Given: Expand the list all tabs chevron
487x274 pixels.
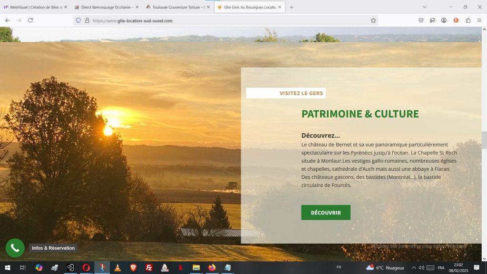Looking at the screenshot, I should [x=424, y=7].
